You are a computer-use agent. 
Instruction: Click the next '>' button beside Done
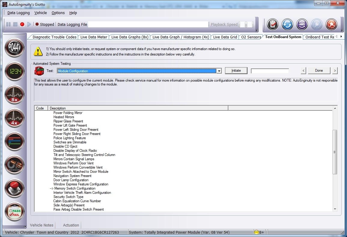point(335,70)
